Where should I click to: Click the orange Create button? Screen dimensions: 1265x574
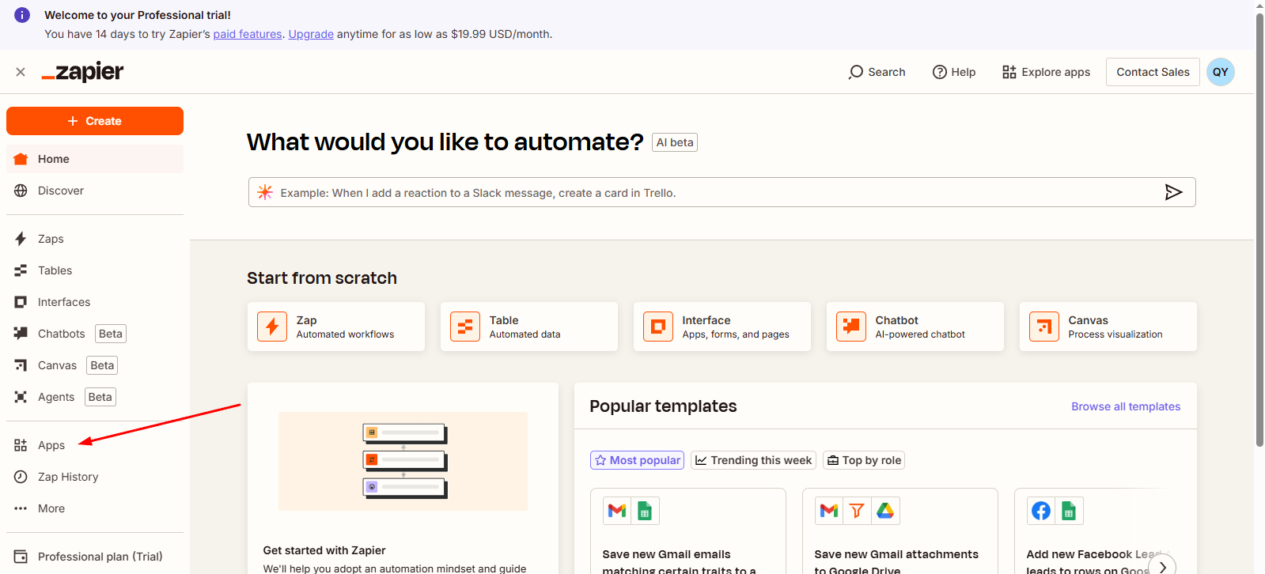click(x=95, y=121)
